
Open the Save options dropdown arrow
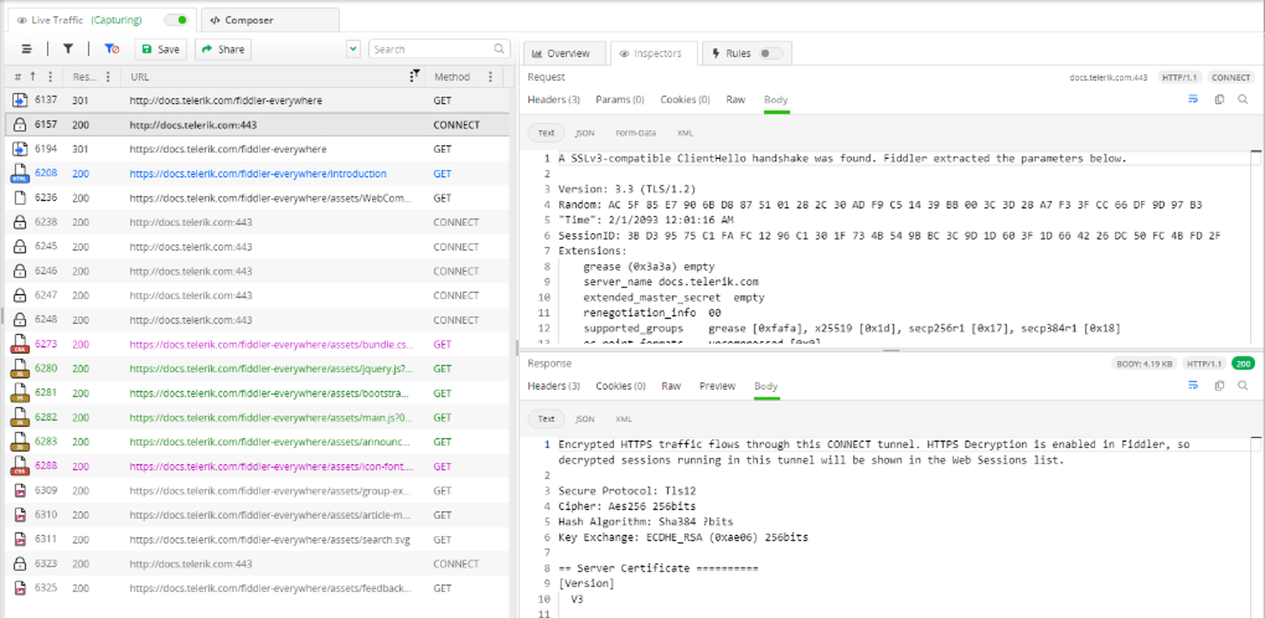click(x=353, y=49)
